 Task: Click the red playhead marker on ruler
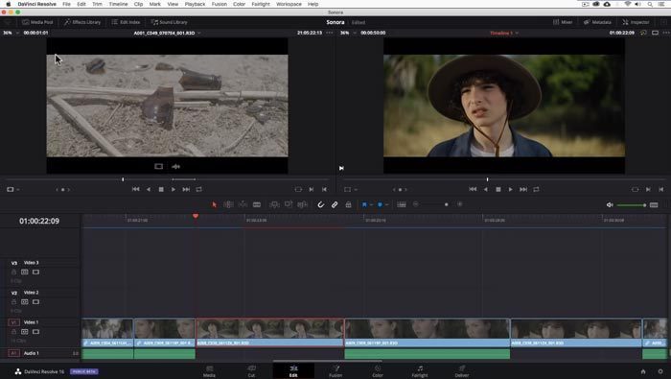[x=196, y=216]
